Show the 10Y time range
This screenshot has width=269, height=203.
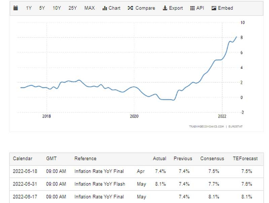click(57, 8)
